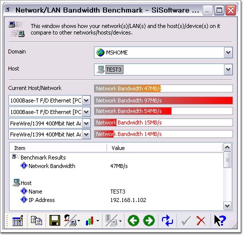Screen dimensions: 243x235
Task: Click the Copy results toolbar icon
Action: coord(36,220)
